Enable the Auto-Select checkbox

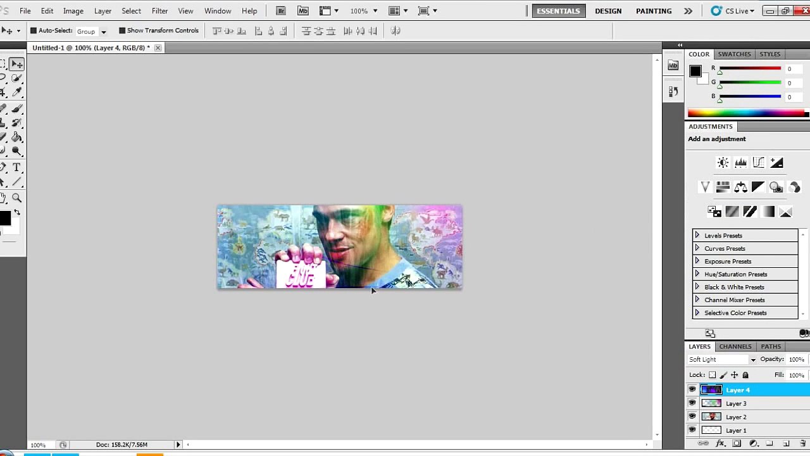(34, 30)
